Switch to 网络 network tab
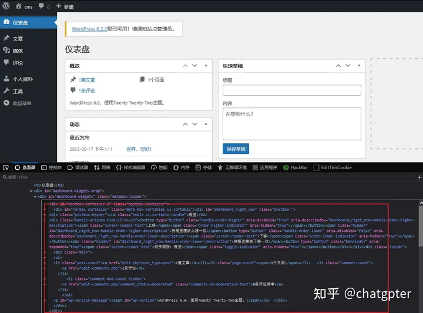This screenshot has width=423, height=313. pos(102,167)
